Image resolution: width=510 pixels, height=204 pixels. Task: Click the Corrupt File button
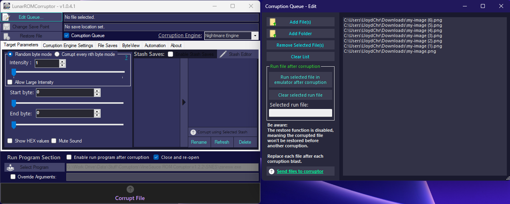tap(130, 193)
